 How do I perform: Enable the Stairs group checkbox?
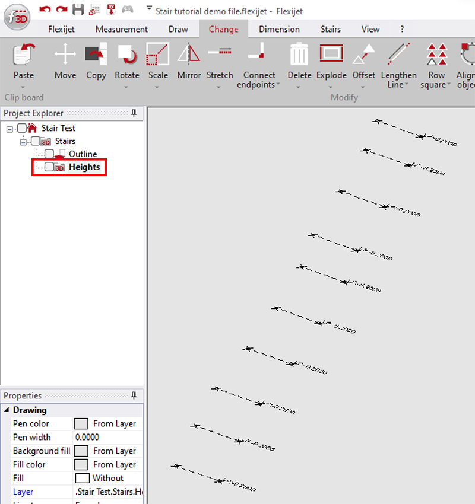tap(34, 141)
